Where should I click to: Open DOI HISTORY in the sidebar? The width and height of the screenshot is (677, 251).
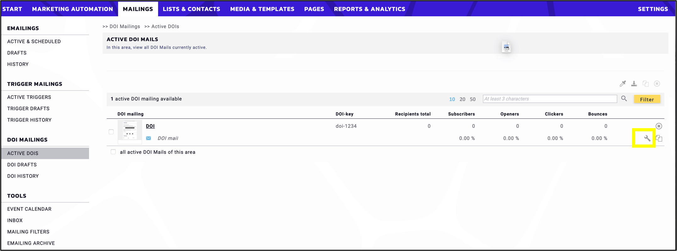coord(23,176)
